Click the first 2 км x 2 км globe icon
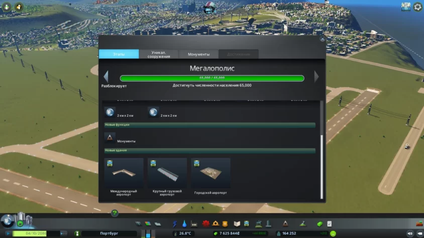The height and width of the screenshot is (238, 424). click(x=110, y=112)
